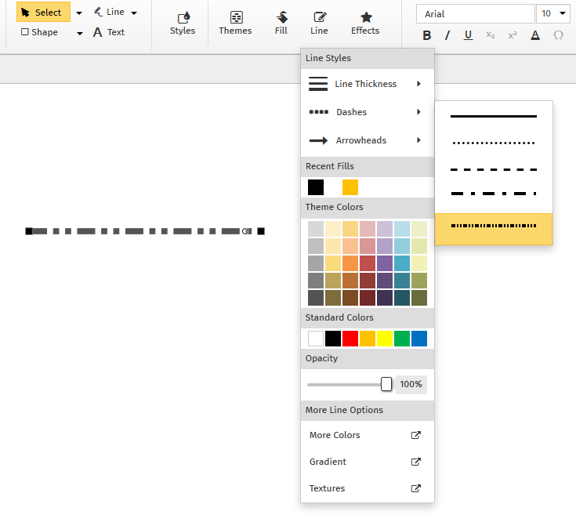Image resolution: width=576 pixels, height=522 pixels.
Task: Expand the Line tool dropdown arrow
Action: pyautogui.click(x=134, y=13)
